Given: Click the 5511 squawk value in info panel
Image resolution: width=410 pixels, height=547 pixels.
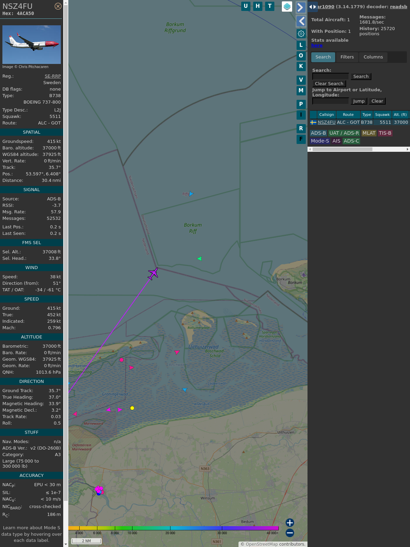Looking at the screenshot, I should coord(55,117).
